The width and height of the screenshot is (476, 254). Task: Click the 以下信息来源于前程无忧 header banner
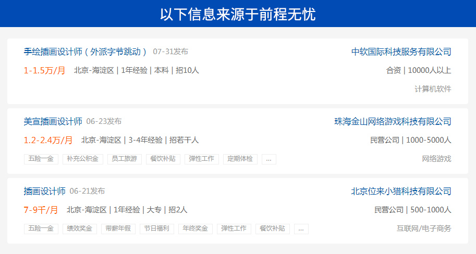(x=238, y=14)
